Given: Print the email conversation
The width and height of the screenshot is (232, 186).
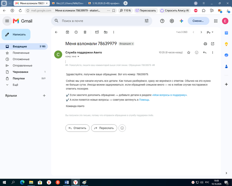Looking at the screenshot, I should (205, 44).
